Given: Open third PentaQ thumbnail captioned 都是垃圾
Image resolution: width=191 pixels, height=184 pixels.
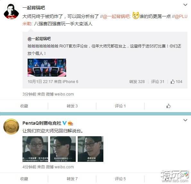Looking at the screenshot, I should coord(91,149).
